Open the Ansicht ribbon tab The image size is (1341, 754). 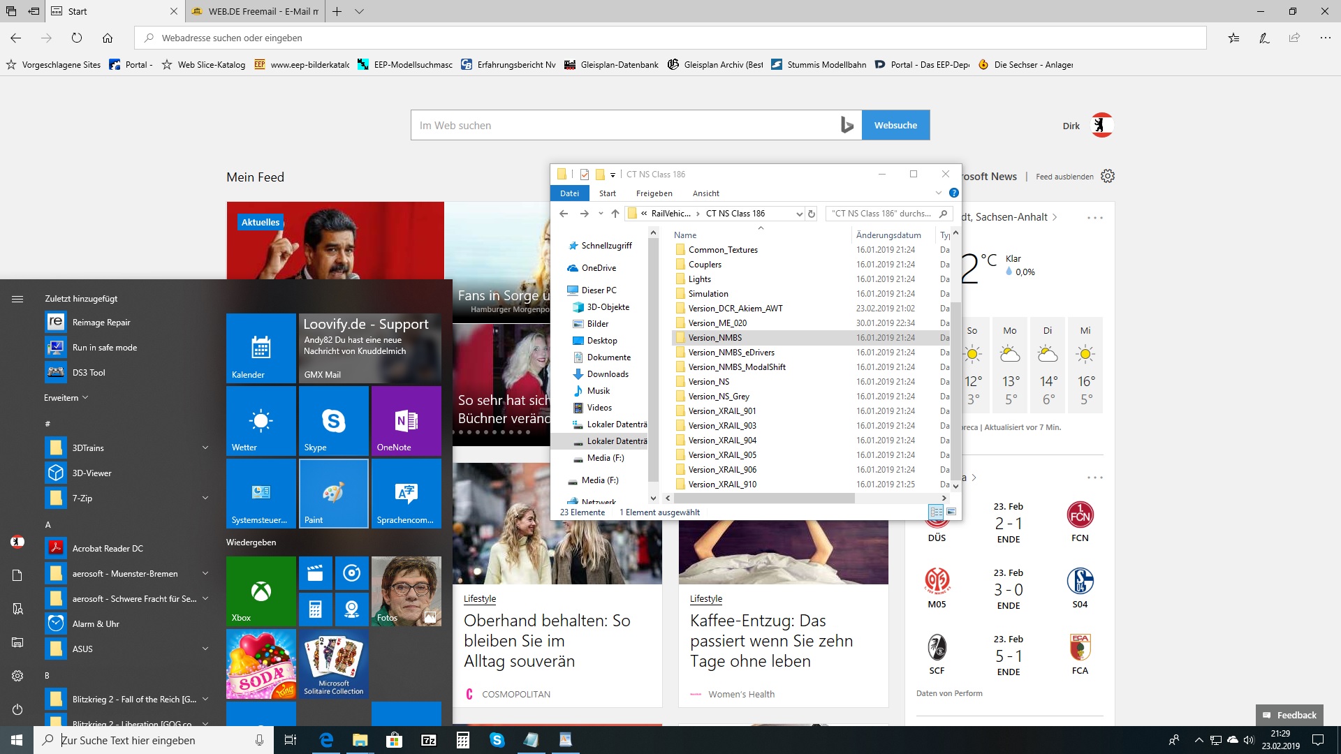coord(705,193)
